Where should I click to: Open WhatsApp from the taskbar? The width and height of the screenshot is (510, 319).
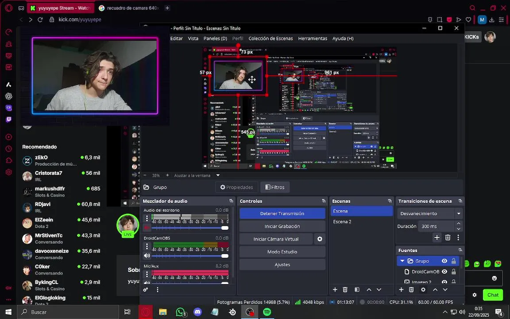point(181,312)
